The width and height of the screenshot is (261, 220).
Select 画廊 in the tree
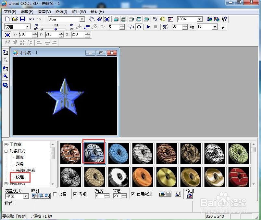coord(20,158)
